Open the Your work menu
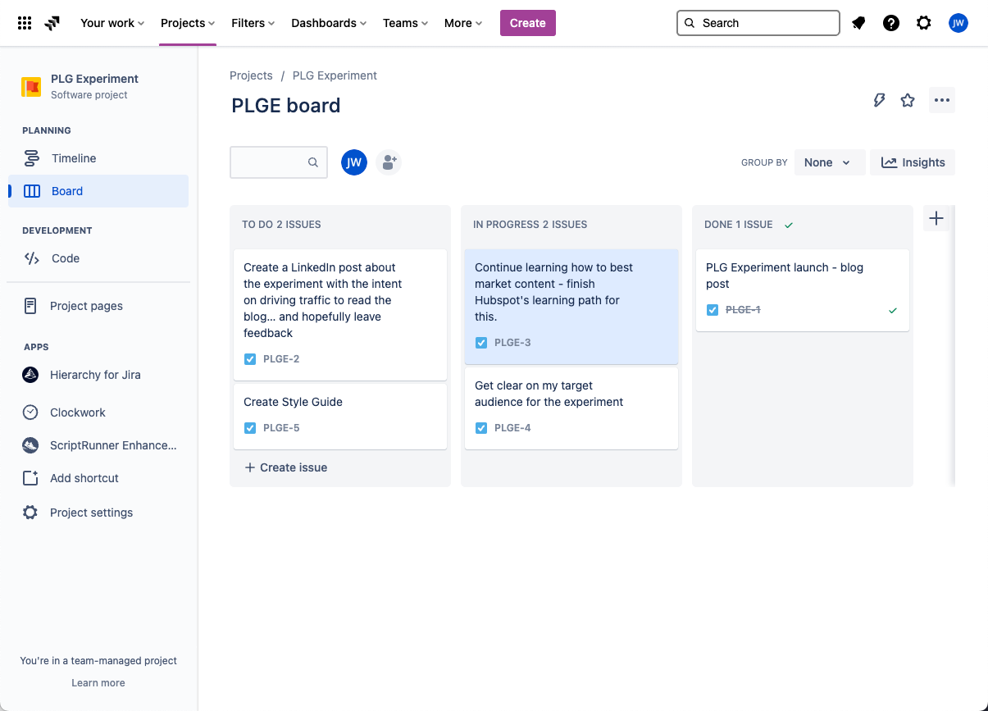The image size is (988, 711). (112, 23)
